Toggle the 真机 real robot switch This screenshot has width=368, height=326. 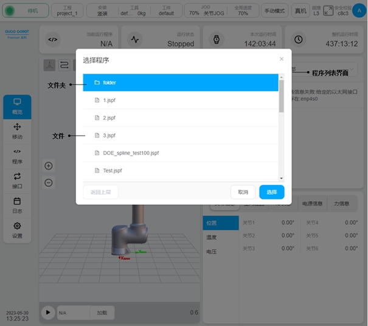[300, 11]
